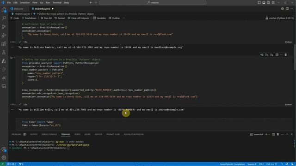Switch to the Output panel tab
Viewport: 296px width, 166px height.
tap(34, 134)
